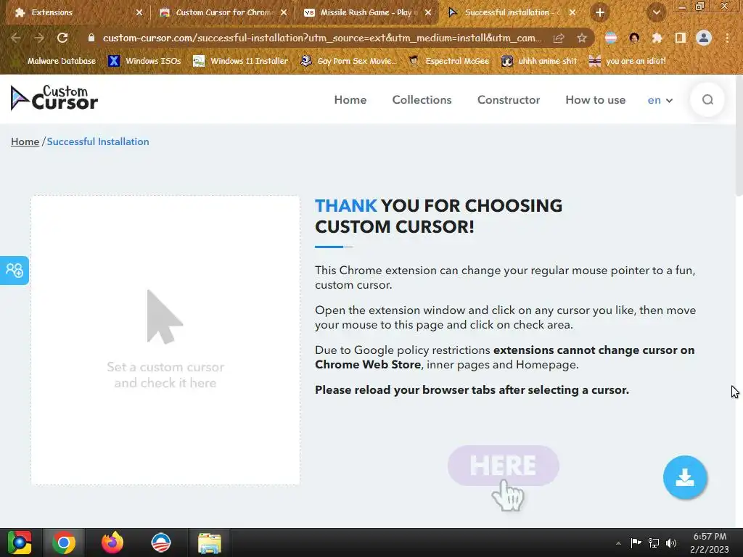The image size is (743, 557).
Task: Switch to Custom Cursor for Chrome tab
Action: click(x=223, y=12)
